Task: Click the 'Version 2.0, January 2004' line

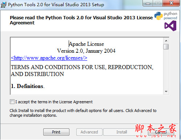Action: 86,51
